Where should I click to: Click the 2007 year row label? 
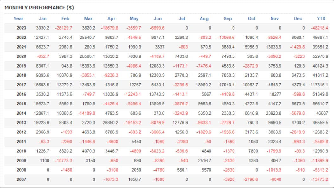(22, 179)
